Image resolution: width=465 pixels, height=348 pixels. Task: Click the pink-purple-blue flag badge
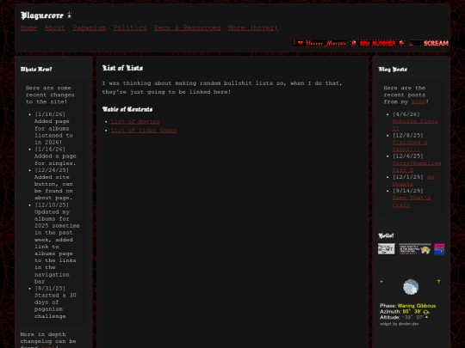click(439, 249)
